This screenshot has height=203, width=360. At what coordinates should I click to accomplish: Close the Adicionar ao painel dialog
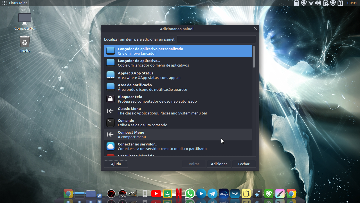coord(256,29)
